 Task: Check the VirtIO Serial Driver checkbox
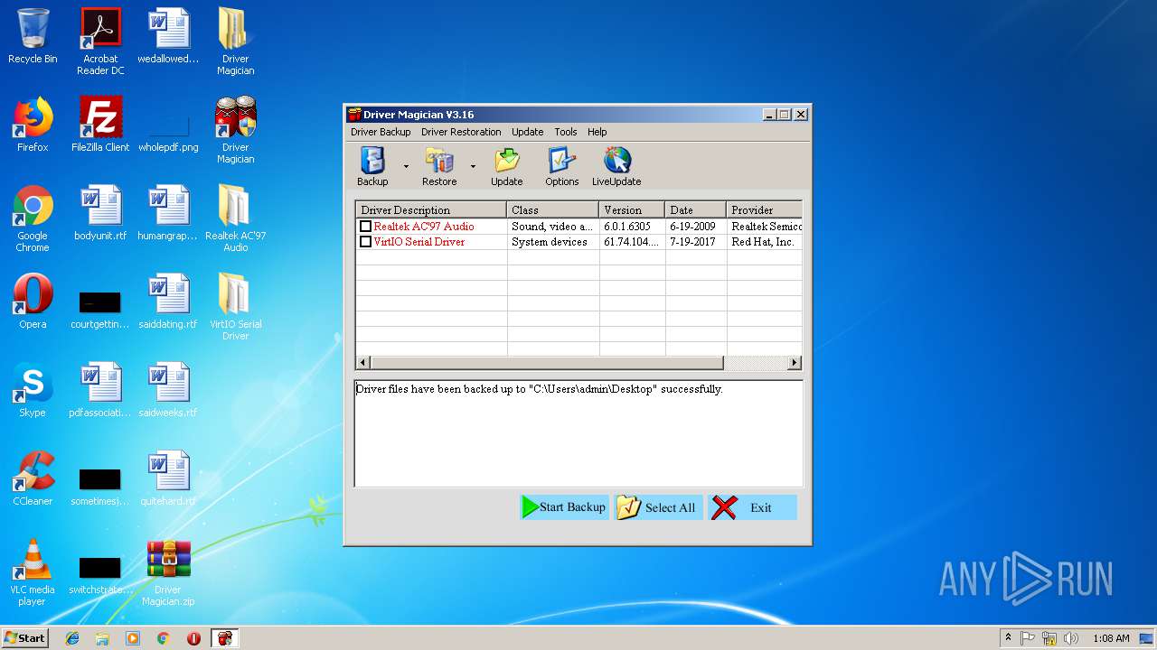click(366, 242)
